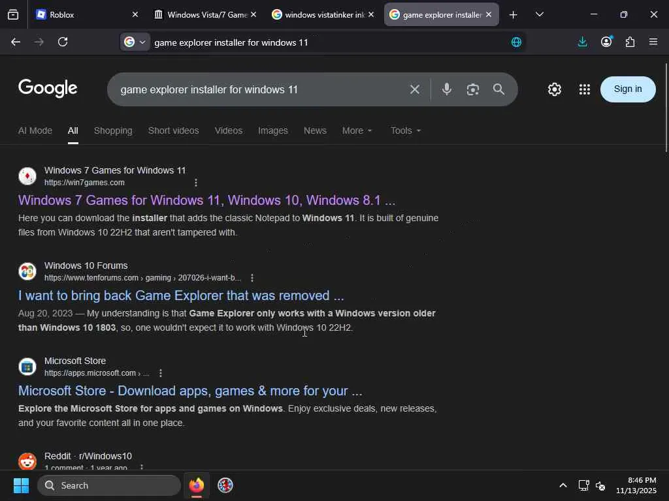The width and height of the screenshot is (669, 501).
Task: Select the Shopping search tab
Action: coord(113,130)
